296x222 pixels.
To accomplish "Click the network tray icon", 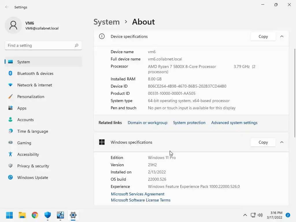I will pos(253,215).
